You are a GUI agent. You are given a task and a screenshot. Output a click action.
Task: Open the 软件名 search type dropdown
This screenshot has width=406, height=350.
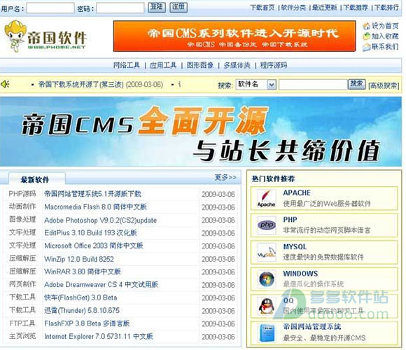pos(256,85)
